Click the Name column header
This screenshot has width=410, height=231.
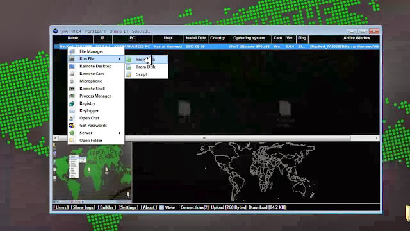73,38
